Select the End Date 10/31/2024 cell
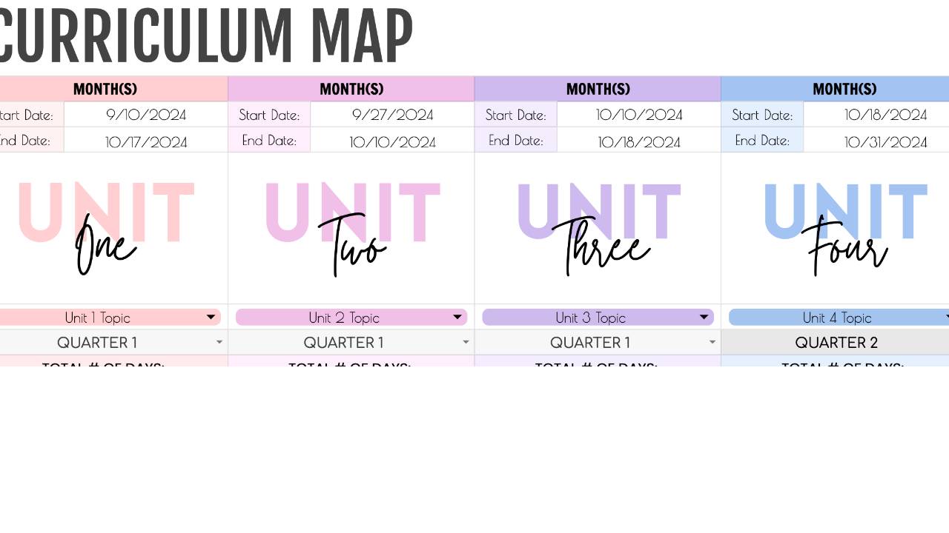 point(886,141)
